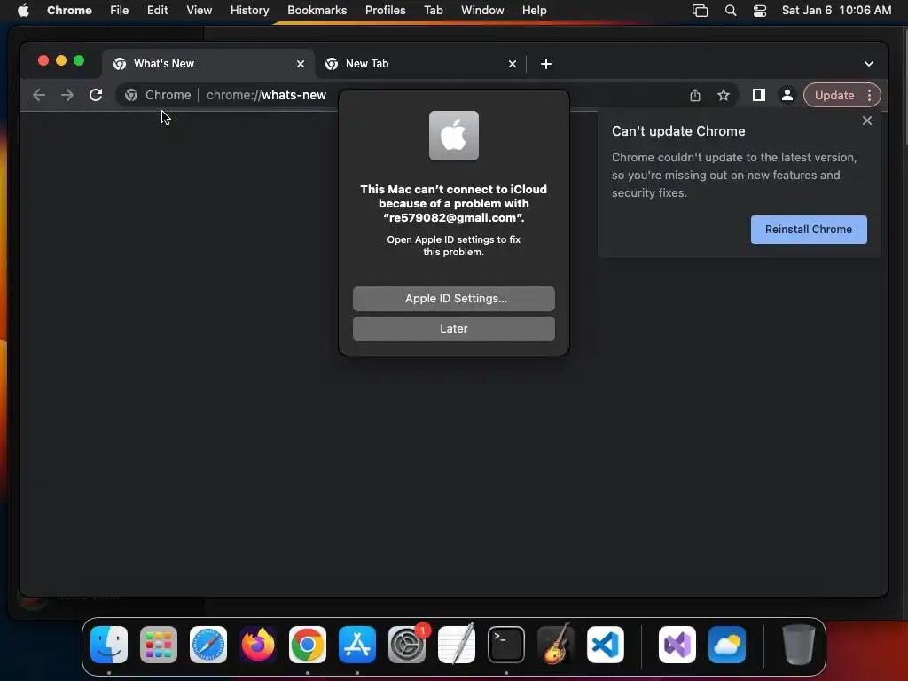This screenshot has width=908, height=681.
Task: Reload the current page
Action: point(96,95)
